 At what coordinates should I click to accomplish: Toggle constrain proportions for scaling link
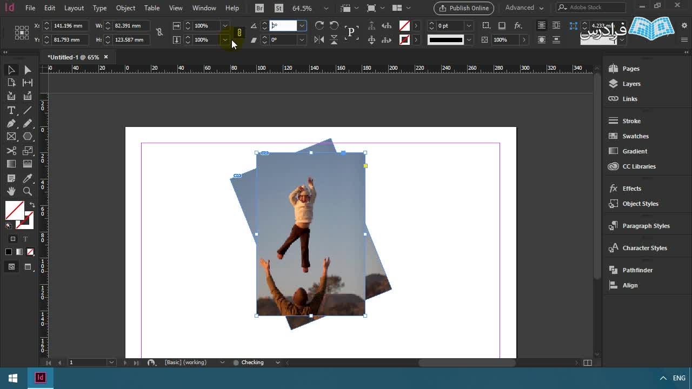[x=239, y=32]
